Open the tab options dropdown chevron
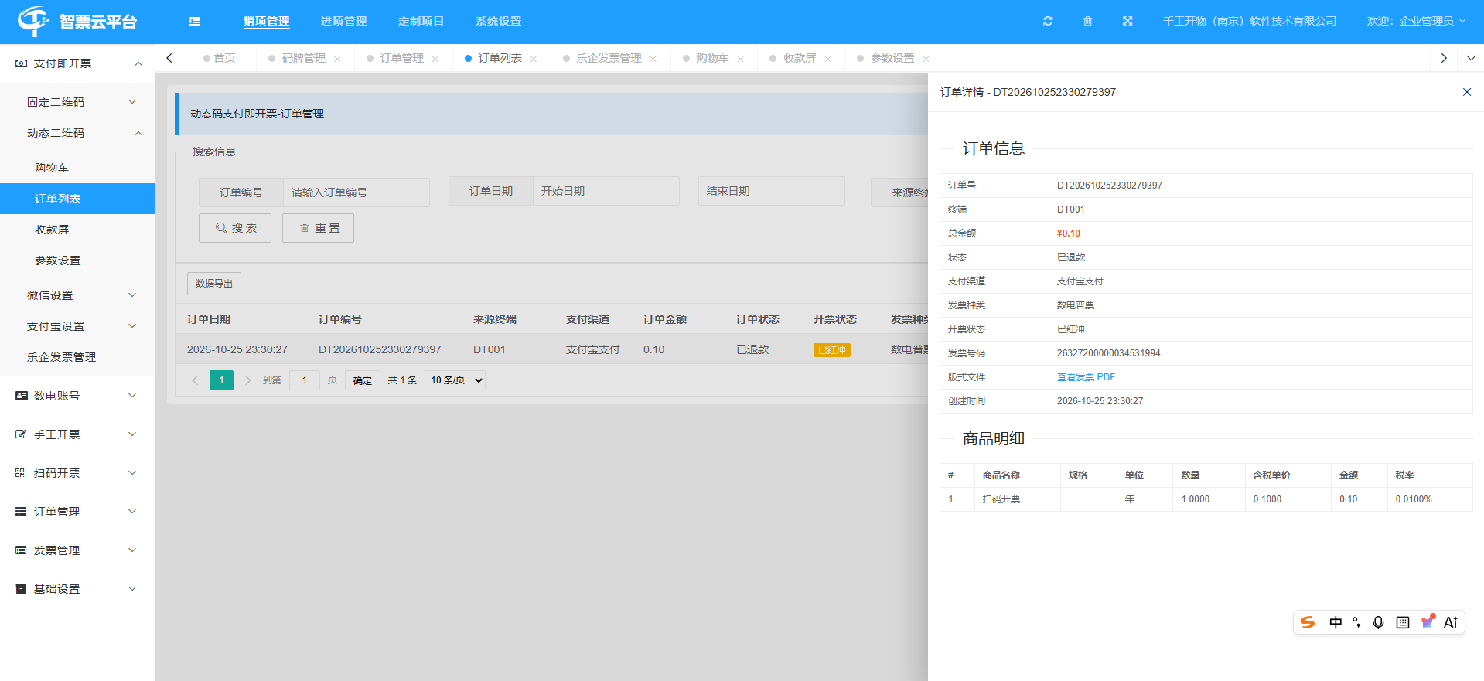Viewport: 1484px width, 681px height. pyautogui.click(x=1471, y=58)
